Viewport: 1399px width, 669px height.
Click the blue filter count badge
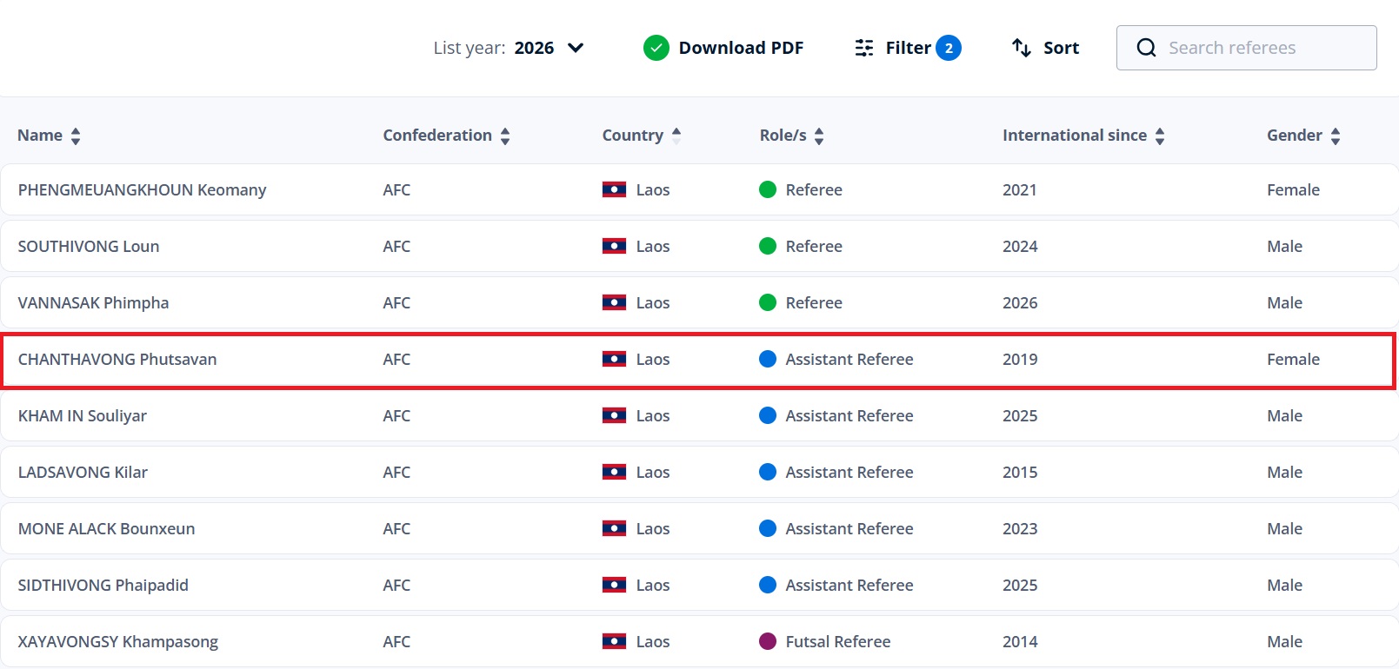[949, 48]
